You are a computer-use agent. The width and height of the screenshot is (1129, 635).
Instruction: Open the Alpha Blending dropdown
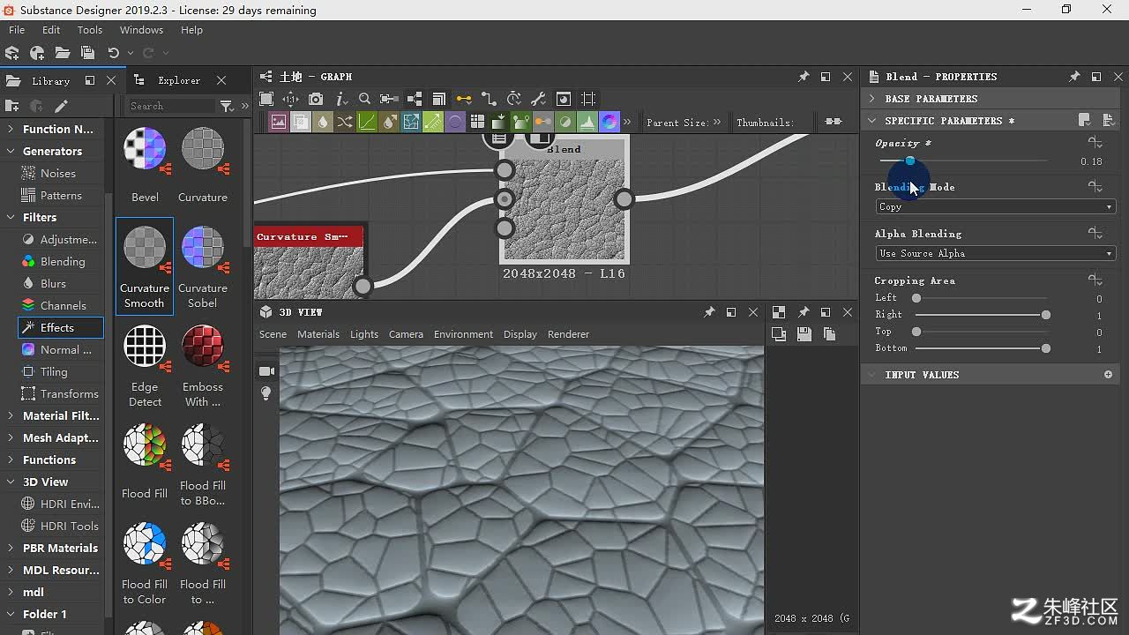pos(996,253)
